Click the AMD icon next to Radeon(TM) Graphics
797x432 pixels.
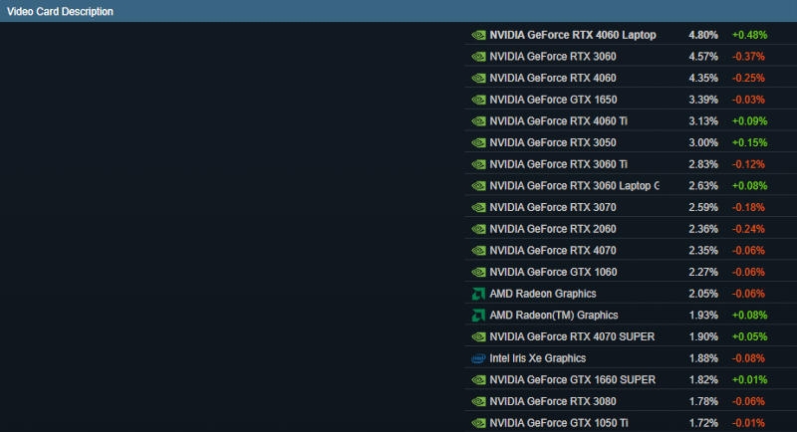coord(478,316)
